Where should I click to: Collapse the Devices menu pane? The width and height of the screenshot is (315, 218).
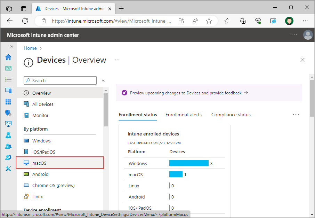point(103,80)
